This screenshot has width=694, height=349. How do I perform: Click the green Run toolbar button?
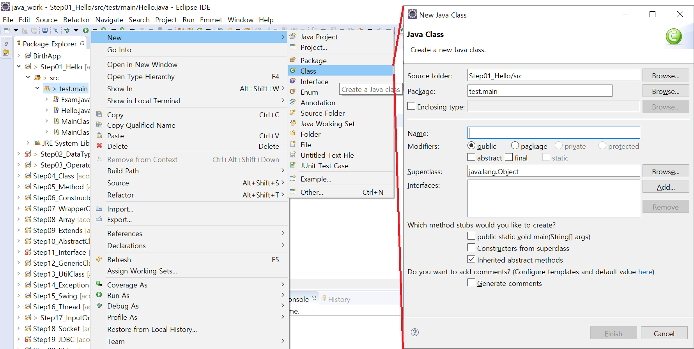pos(86,30)
